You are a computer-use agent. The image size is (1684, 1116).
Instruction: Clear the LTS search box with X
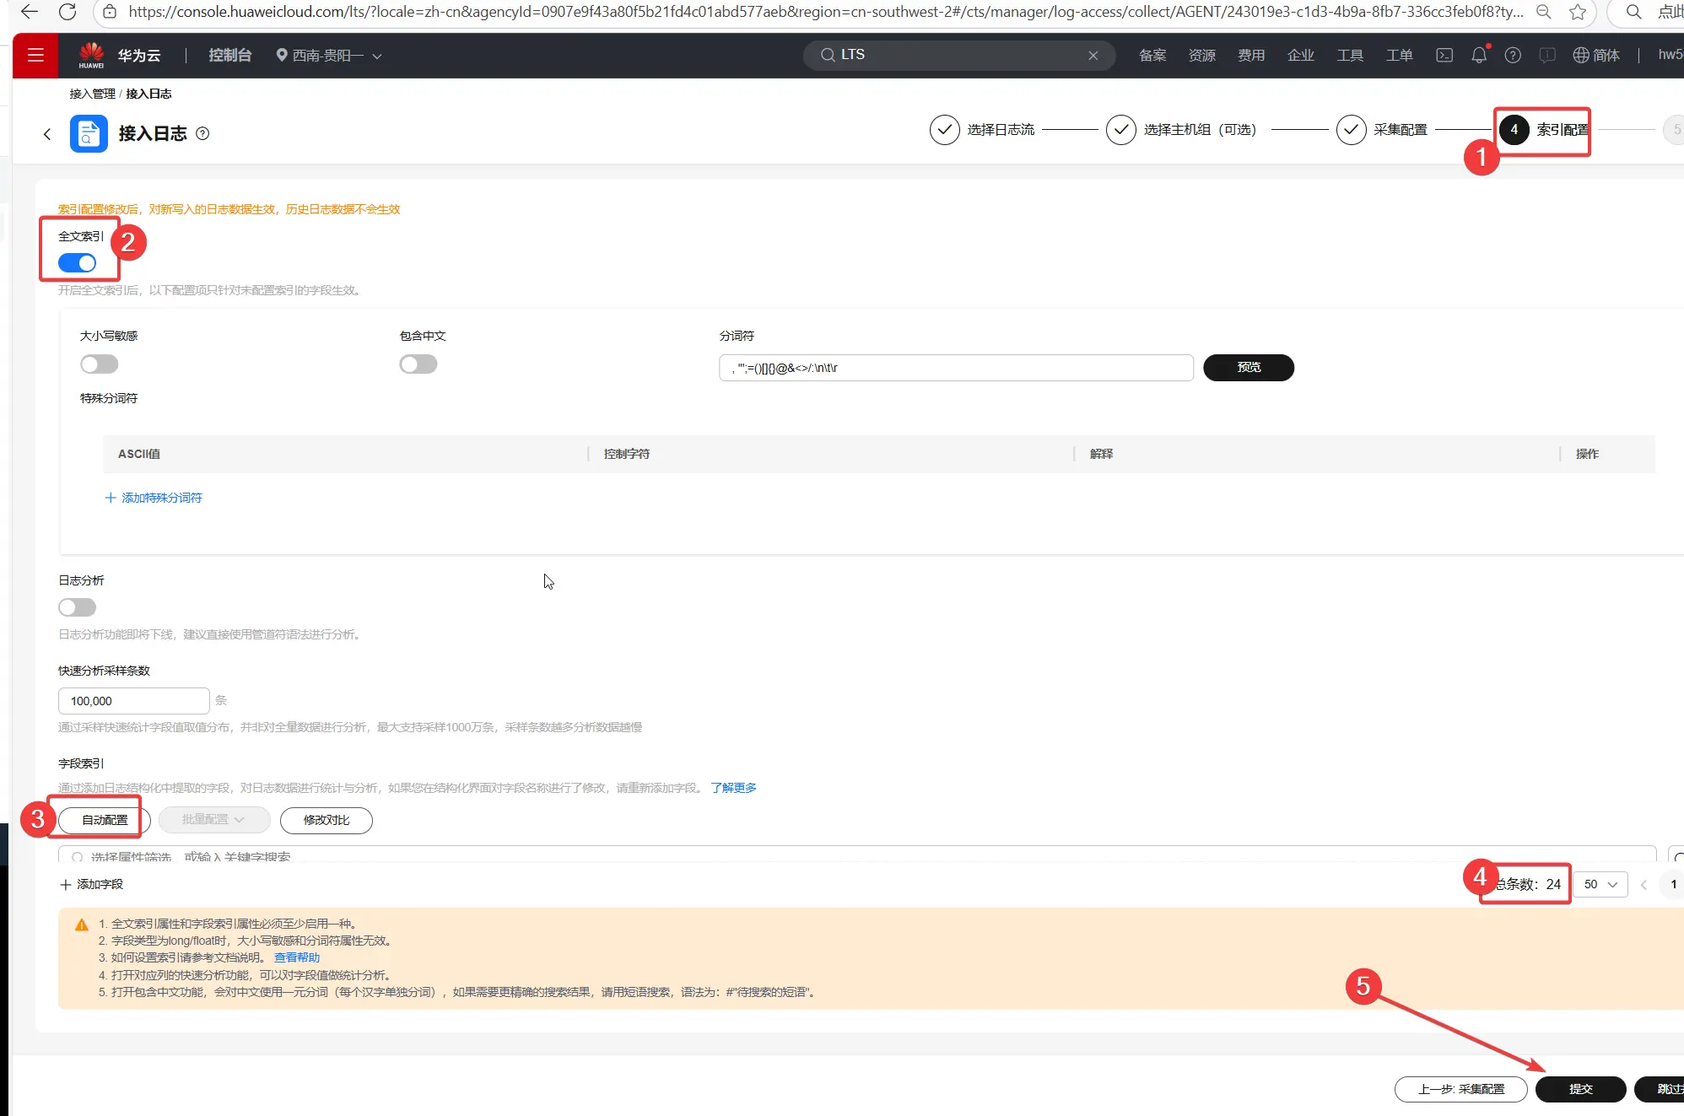coord(1093,56)
